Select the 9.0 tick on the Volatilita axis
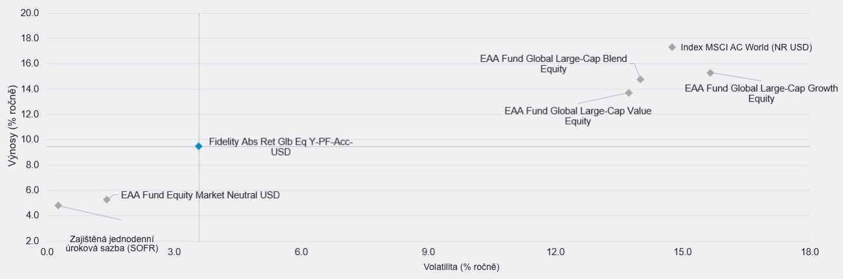Viewport: 843px width, 279px height. [428, 252]
